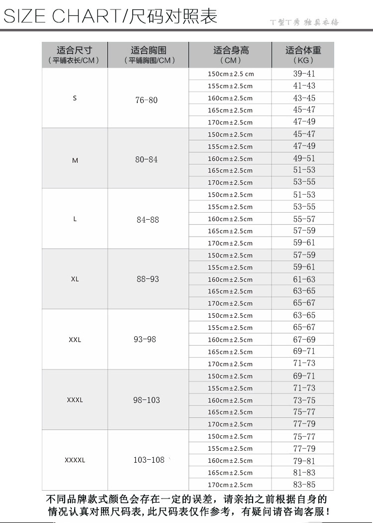373x523 pixels.
Task: Select the S size cell
Action: coord(75,98)
